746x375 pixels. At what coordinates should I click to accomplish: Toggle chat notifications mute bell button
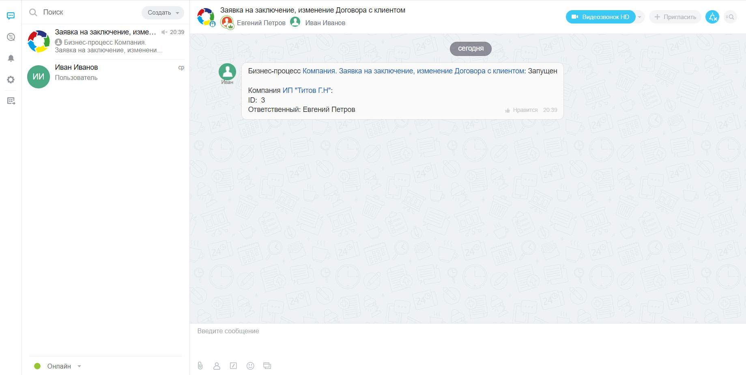pos(712,17)
